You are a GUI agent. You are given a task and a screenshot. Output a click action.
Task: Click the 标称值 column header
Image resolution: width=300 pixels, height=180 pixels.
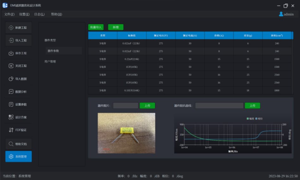(x=132, y=35)
